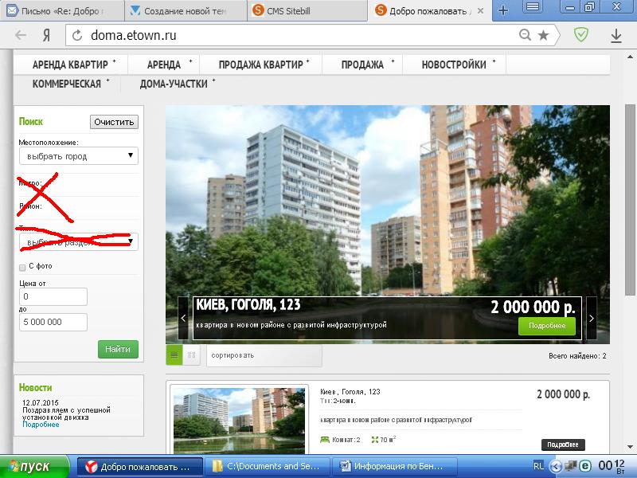Screen dimensions: 637x478
Task: Click the page vertical scrollbar thumb
Action: coord(630,198)
